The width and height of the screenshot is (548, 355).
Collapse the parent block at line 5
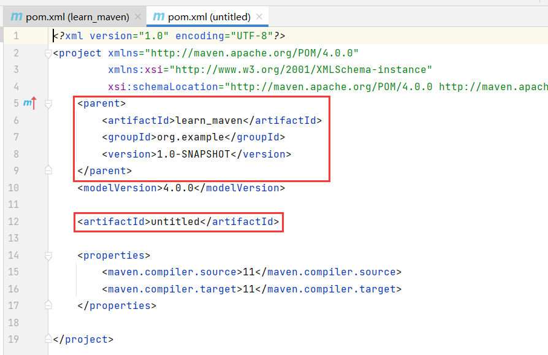coord(48,104)
